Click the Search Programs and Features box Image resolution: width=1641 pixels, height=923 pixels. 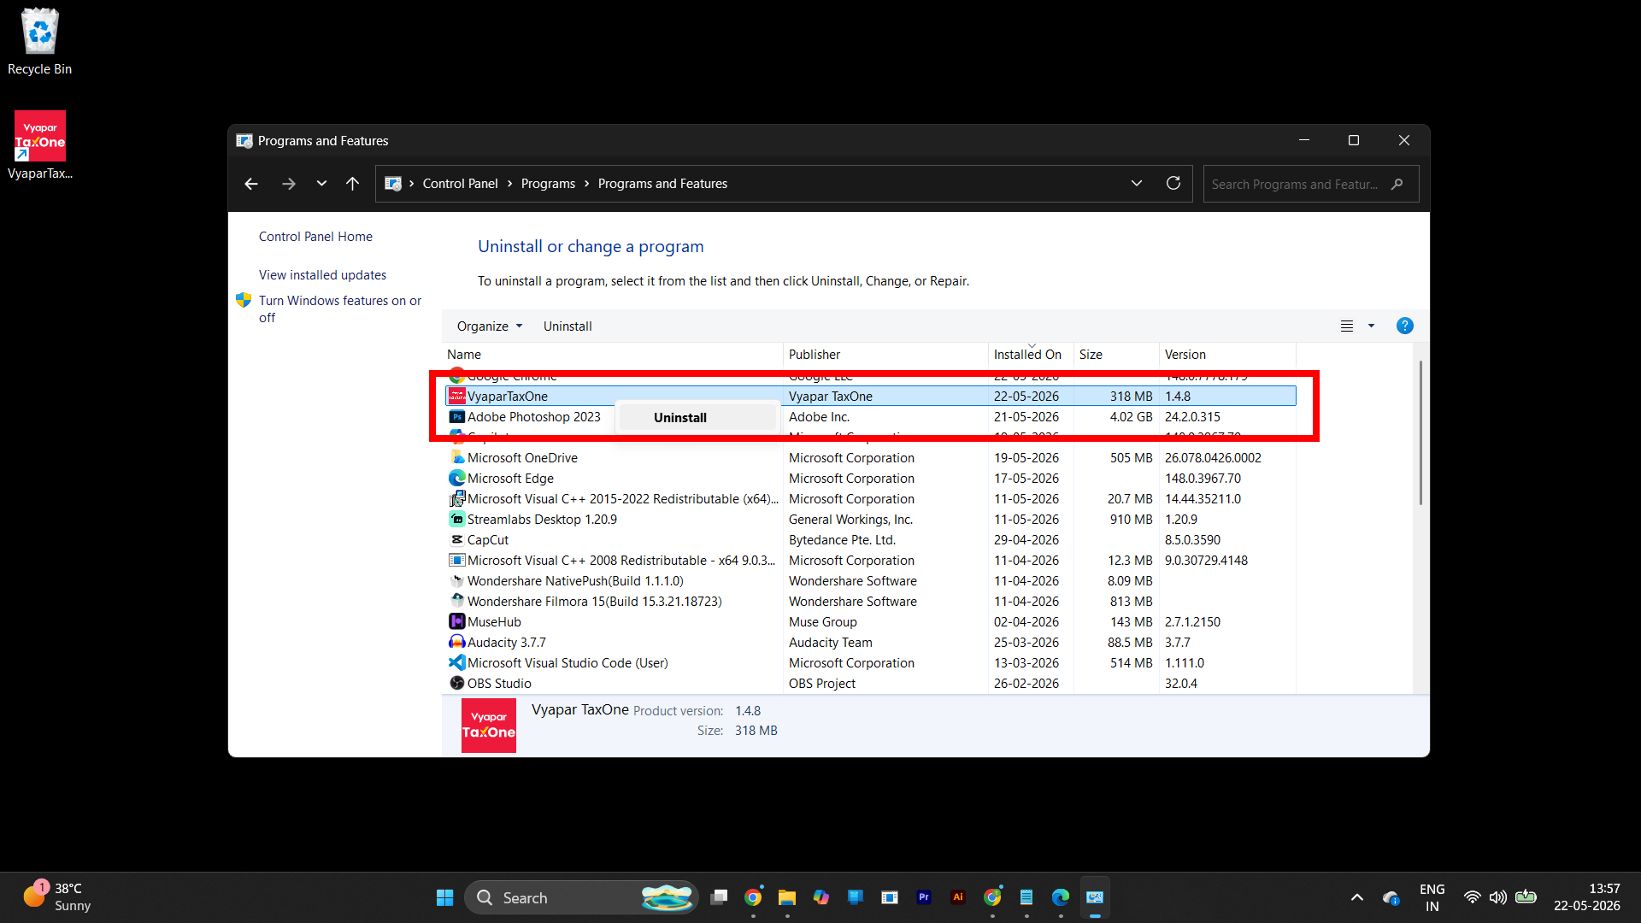point(1310,184)
